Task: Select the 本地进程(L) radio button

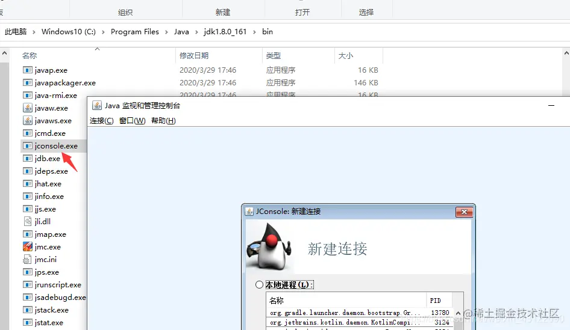Action: click(x=259, y=285)
